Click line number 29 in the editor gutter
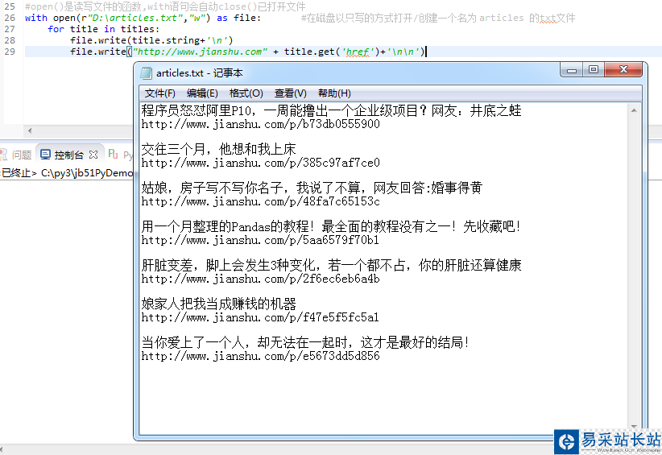 click(x=10, y=52)
